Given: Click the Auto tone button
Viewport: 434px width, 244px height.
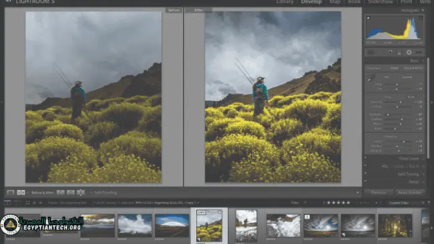Looking at the screenshot, I should tap(411, 97).
